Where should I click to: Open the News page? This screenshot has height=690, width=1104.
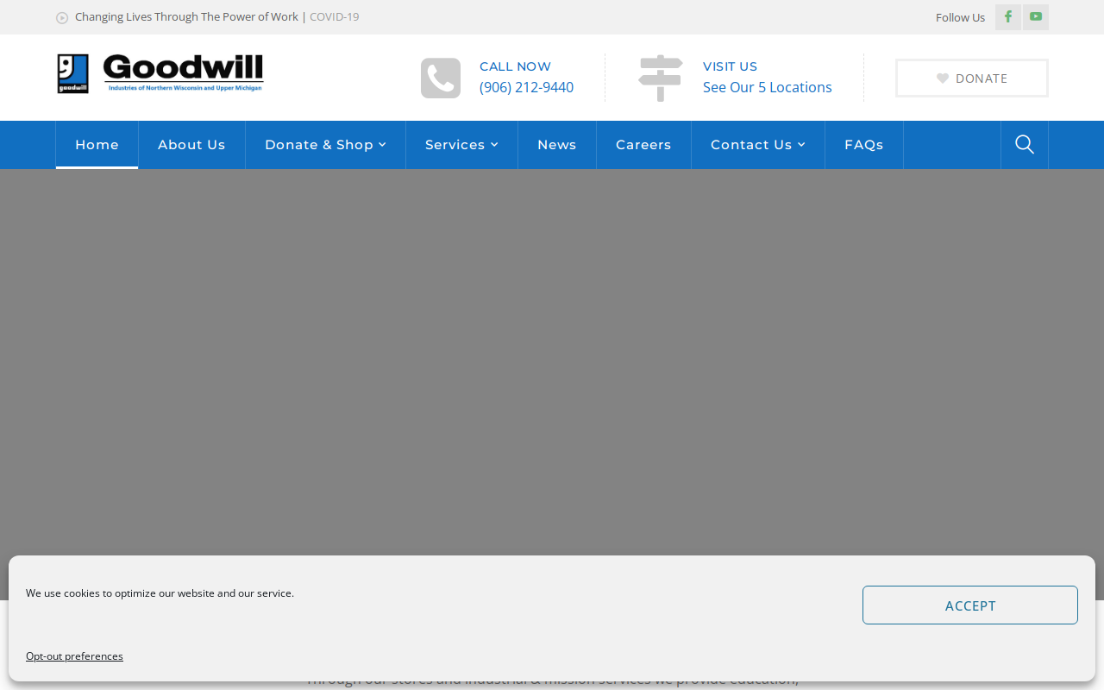557,145
